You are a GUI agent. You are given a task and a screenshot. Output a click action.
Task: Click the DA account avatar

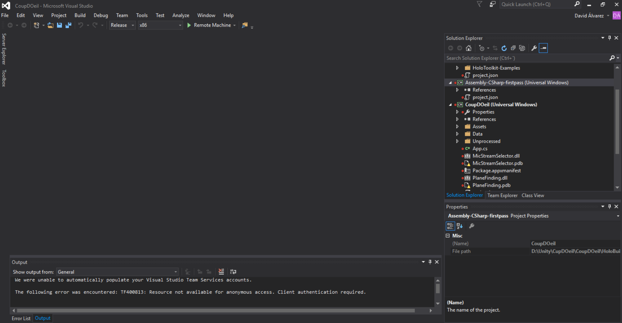pos(616,15)
